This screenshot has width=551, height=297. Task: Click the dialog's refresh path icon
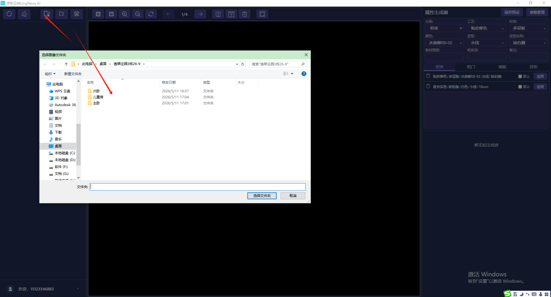[243, 64]
